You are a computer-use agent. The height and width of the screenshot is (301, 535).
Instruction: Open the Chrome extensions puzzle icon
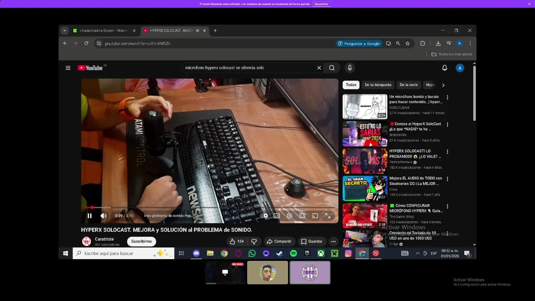[423, 43]
